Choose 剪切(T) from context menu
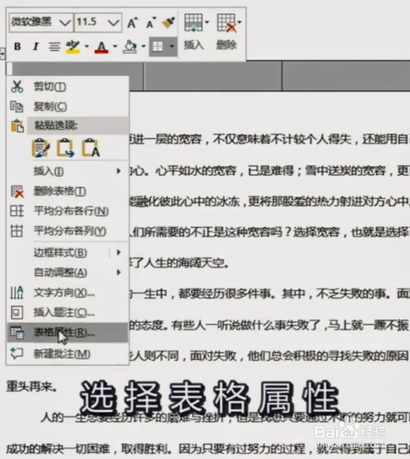410x459 pixels. tap(67, 86)
